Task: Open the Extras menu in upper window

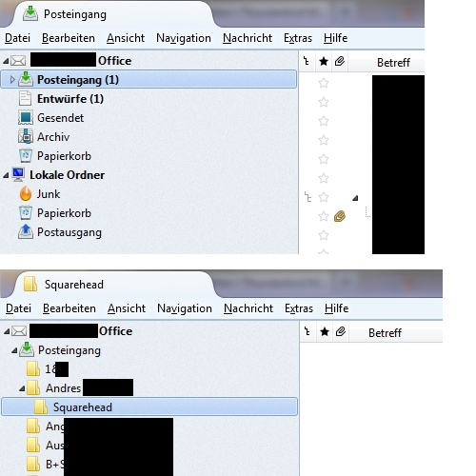Action: click(x=298, y=38)
